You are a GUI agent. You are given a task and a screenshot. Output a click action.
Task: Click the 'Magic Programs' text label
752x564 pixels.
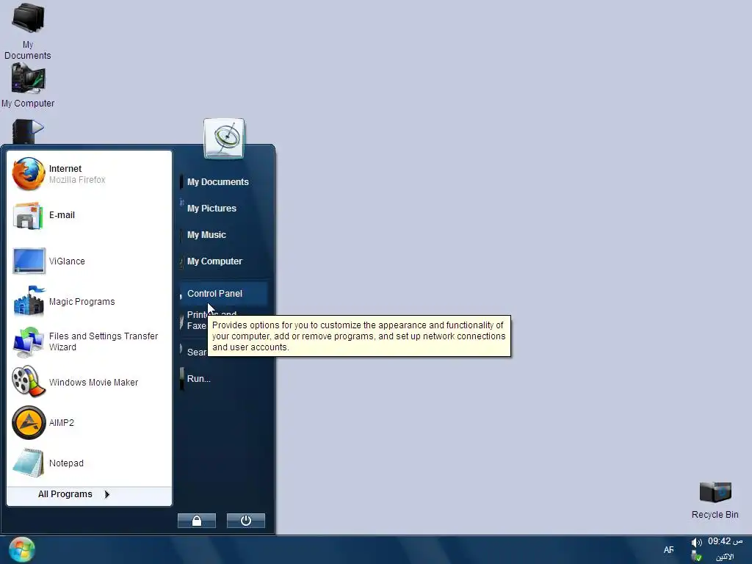[x=82, y=302]
